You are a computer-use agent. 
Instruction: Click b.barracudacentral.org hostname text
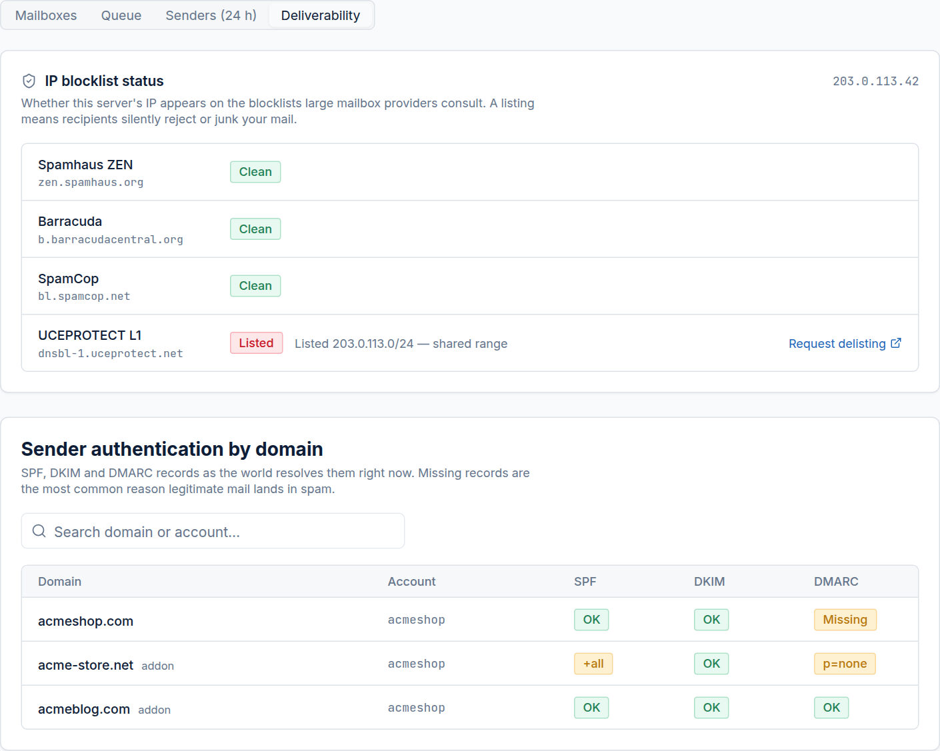click(111, 240)
